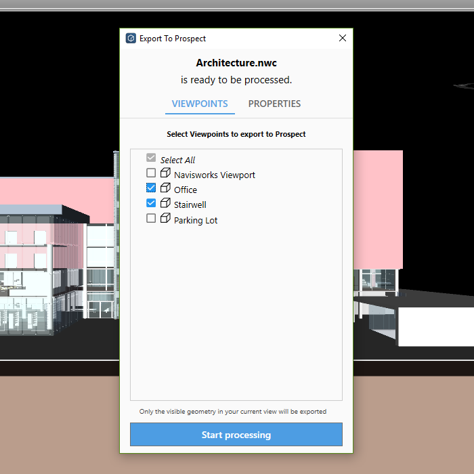Click the Start processing button
Image resolution: width=474 pixels, height=474 pixels.
236,435
